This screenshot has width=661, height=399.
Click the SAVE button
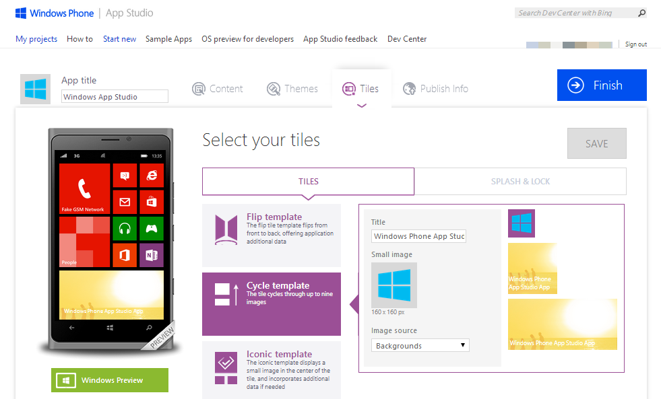pyautogui.click(x=596, y=143)
